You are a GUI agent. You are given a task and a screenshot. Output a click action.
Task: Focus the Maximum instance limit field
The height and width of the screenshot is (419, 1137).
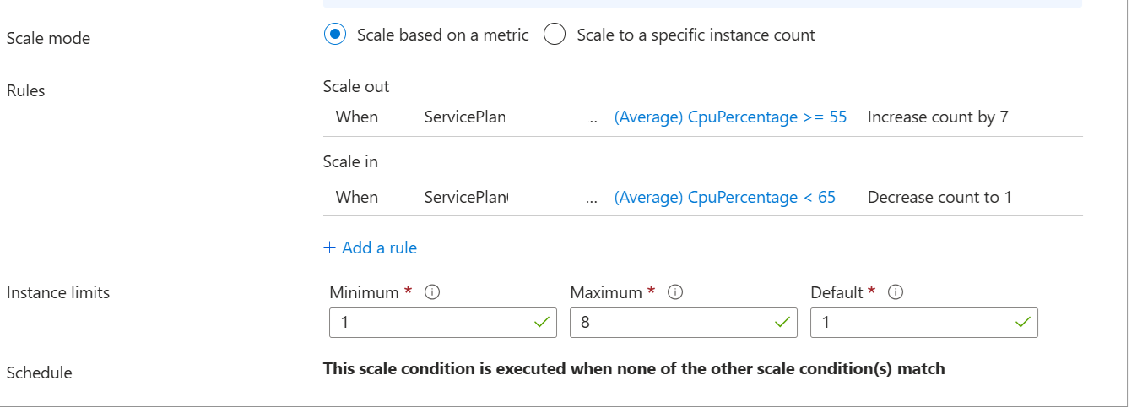coord(671,323)
